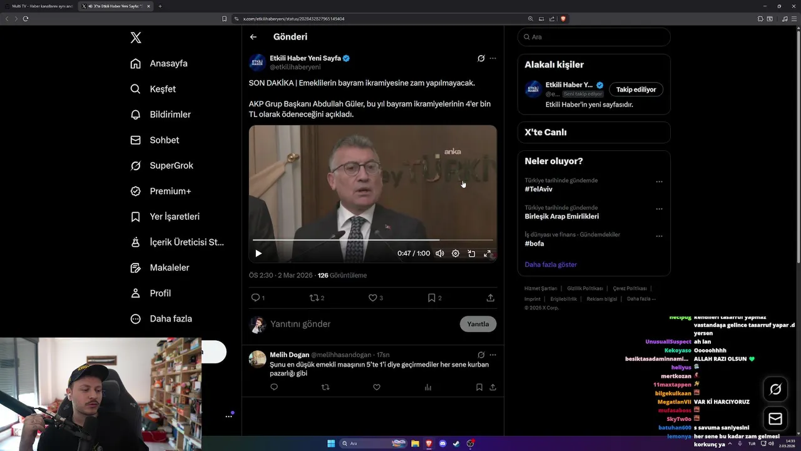Open the Grok icon on the main post
This screenshot has height=451, width=801.
tap(481, 58)
